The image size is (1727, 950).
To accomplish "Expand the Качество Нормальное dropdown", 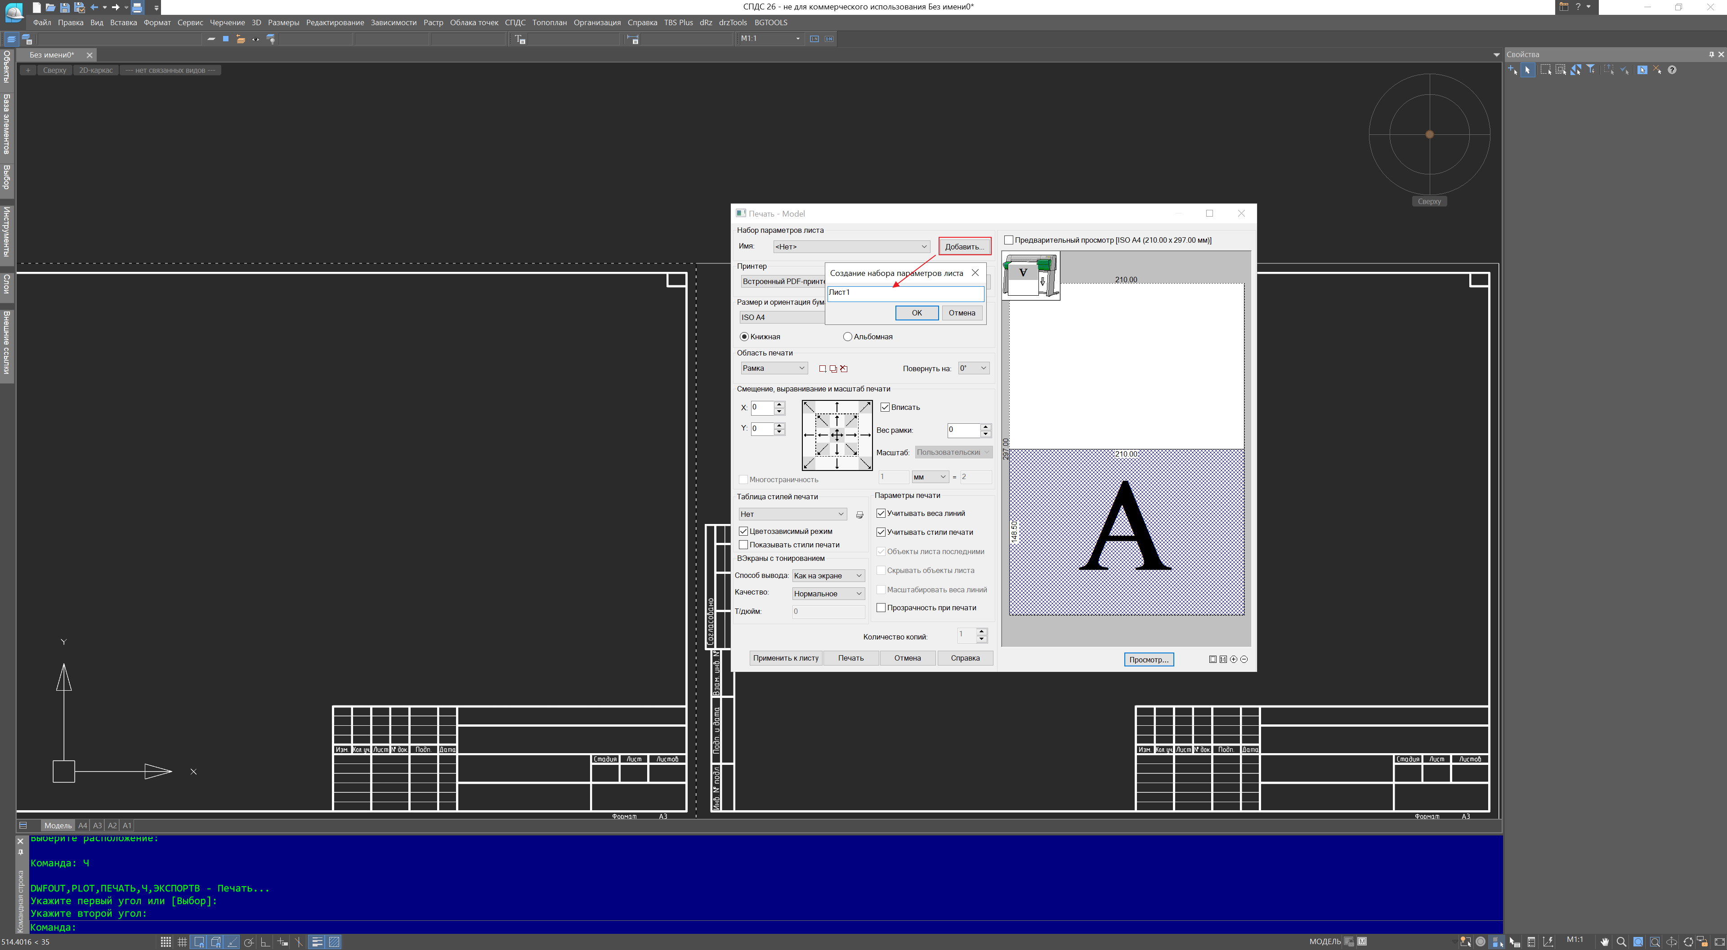I will (x=828, y=594).
